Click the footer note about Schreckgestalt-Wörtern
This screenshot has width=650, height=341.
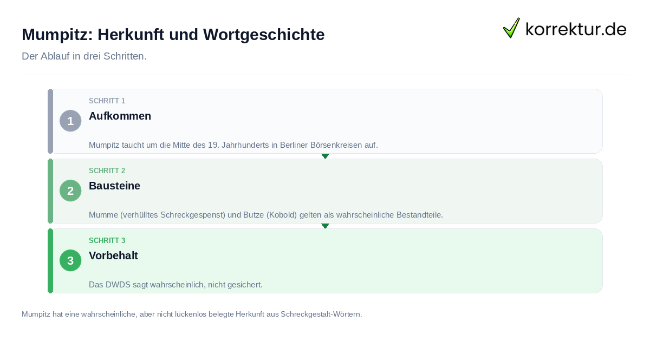(192, 314)
